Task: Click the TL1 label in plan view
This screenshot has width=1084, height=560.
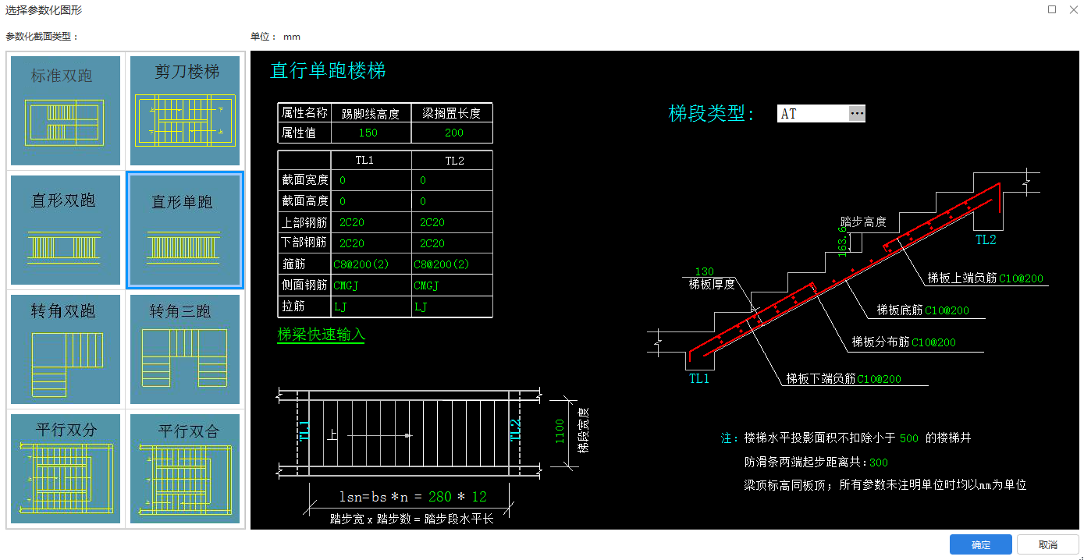Action: (x=304, y=431)
